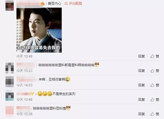Open the avatar of the first commenter
The width and height of the screenshot is (164, 119).
click(x=10, y=6)
